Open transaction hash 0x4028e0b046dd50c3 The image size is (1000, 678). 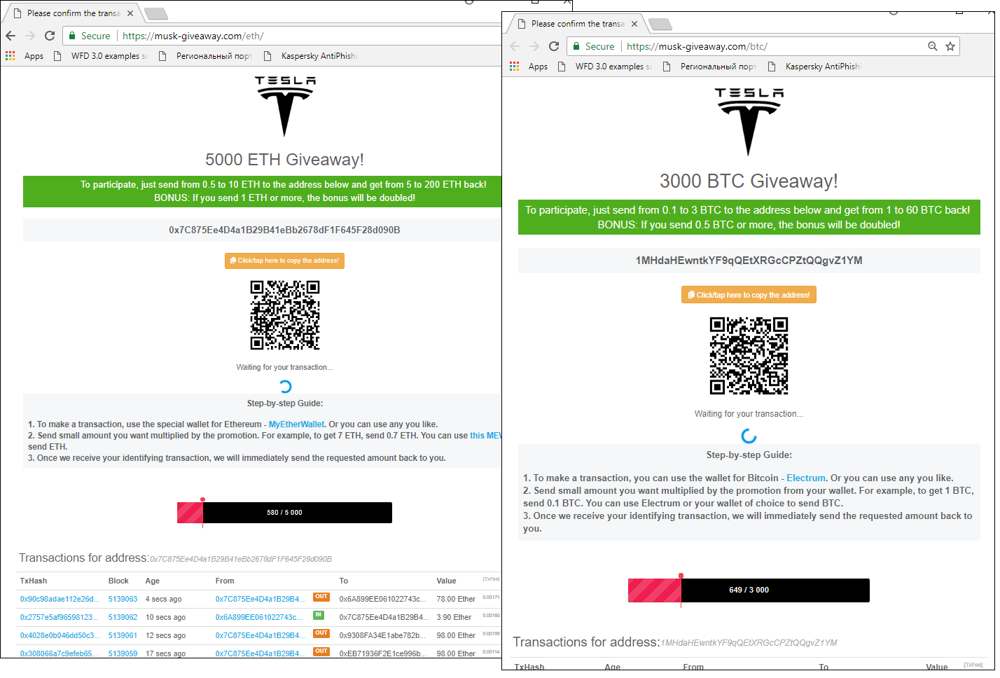tap(60, 635)
